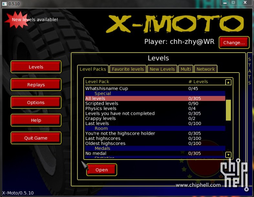The height and width of the screenshot is (197, 254).
Task: Switch to the Level Packs tab
Action: point(93,69)
